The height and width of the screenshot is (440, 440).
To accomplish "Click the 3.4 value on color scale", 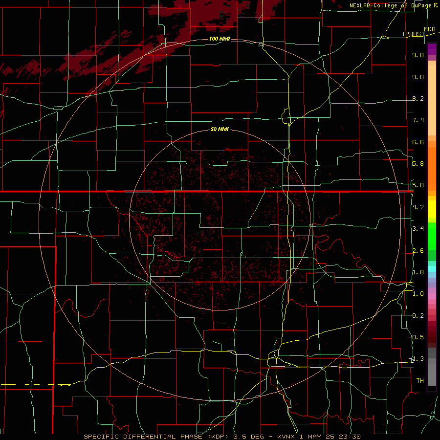I will (x=418, y=229).
